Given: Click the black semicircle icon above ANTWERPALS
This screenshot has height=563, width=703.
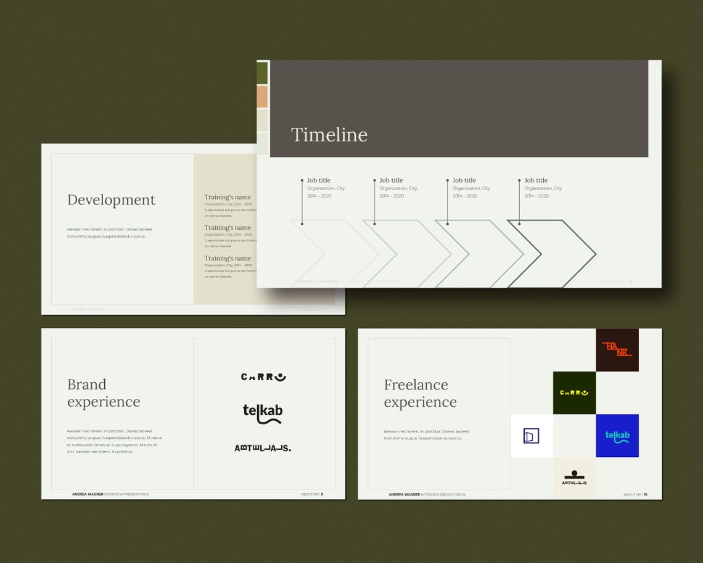Looking at the screenshot, I should pos(574,473).
